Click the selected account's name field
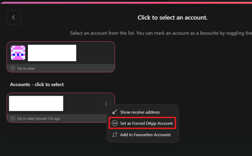Screen dimensions: 252x156 pos(52,53)
